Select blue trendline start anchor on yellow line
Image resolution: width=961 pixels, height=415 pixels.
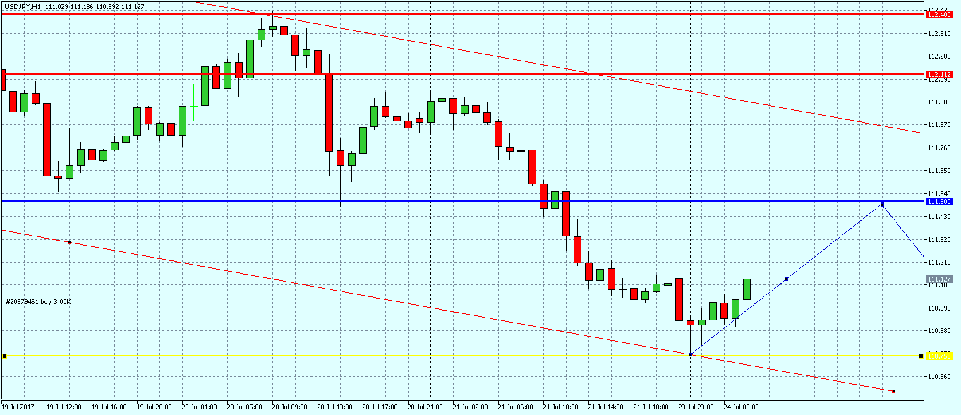[690, 354]
